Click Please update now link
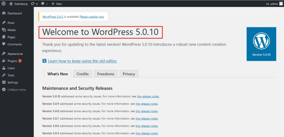 point(92,17)
